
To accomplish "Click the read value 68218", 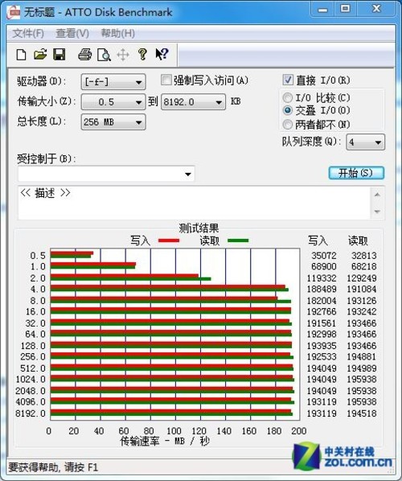I will [363, 266].
